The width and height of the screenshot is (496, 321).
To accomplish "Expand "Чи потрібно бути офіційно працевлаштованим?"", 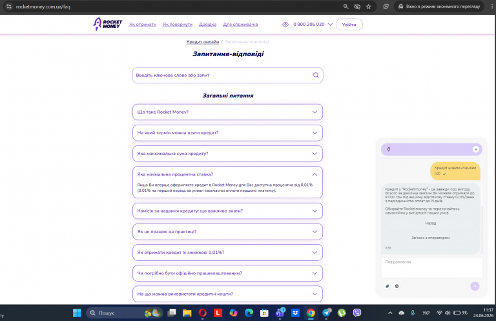I will click(x=227, y=273).
